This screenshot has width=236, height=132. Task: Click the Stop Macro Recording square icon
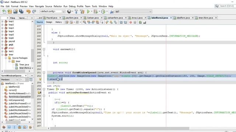pyautogui.click(x=135, y=22)
